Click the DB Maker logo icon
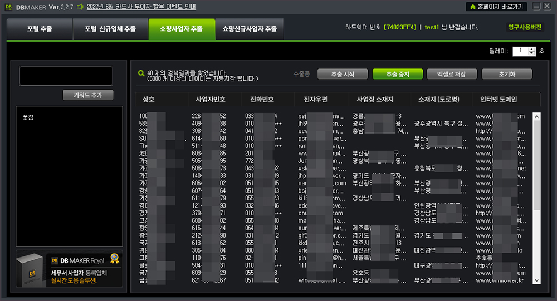Image resolution: width=557 pixels, height=301 pixels. tap(8, 7)
